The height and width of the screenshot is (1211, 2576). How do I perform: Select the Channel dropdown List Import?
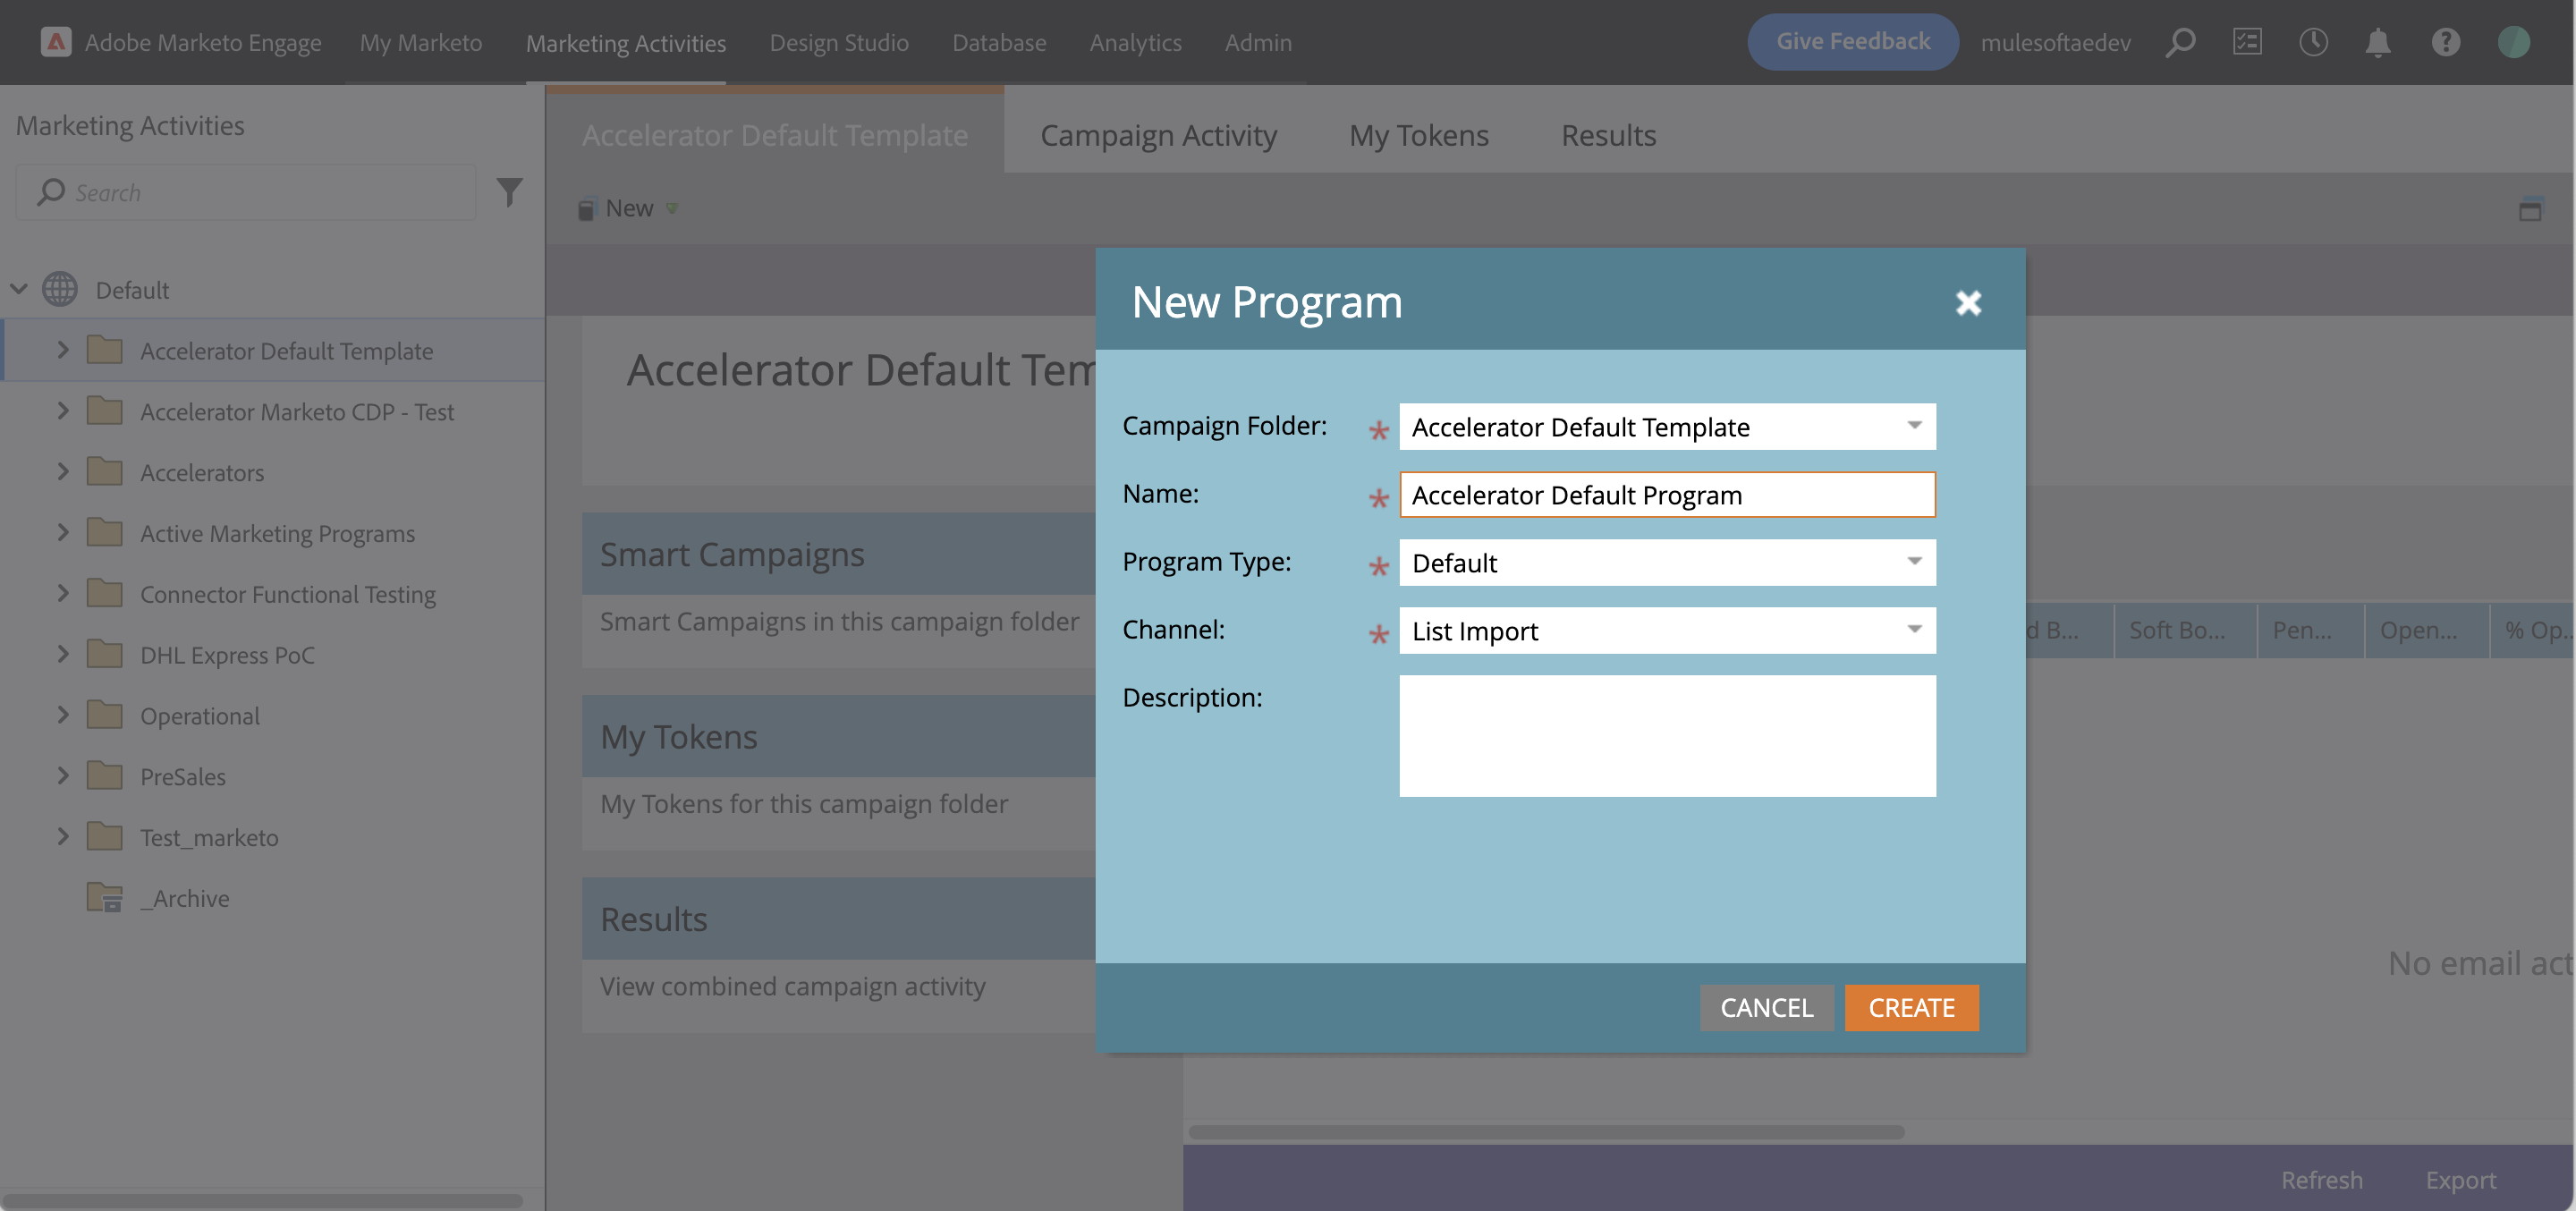1665,630
